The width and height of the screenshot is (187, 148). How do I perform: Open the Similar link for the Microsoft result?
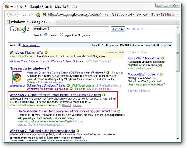tap(77, 105)
